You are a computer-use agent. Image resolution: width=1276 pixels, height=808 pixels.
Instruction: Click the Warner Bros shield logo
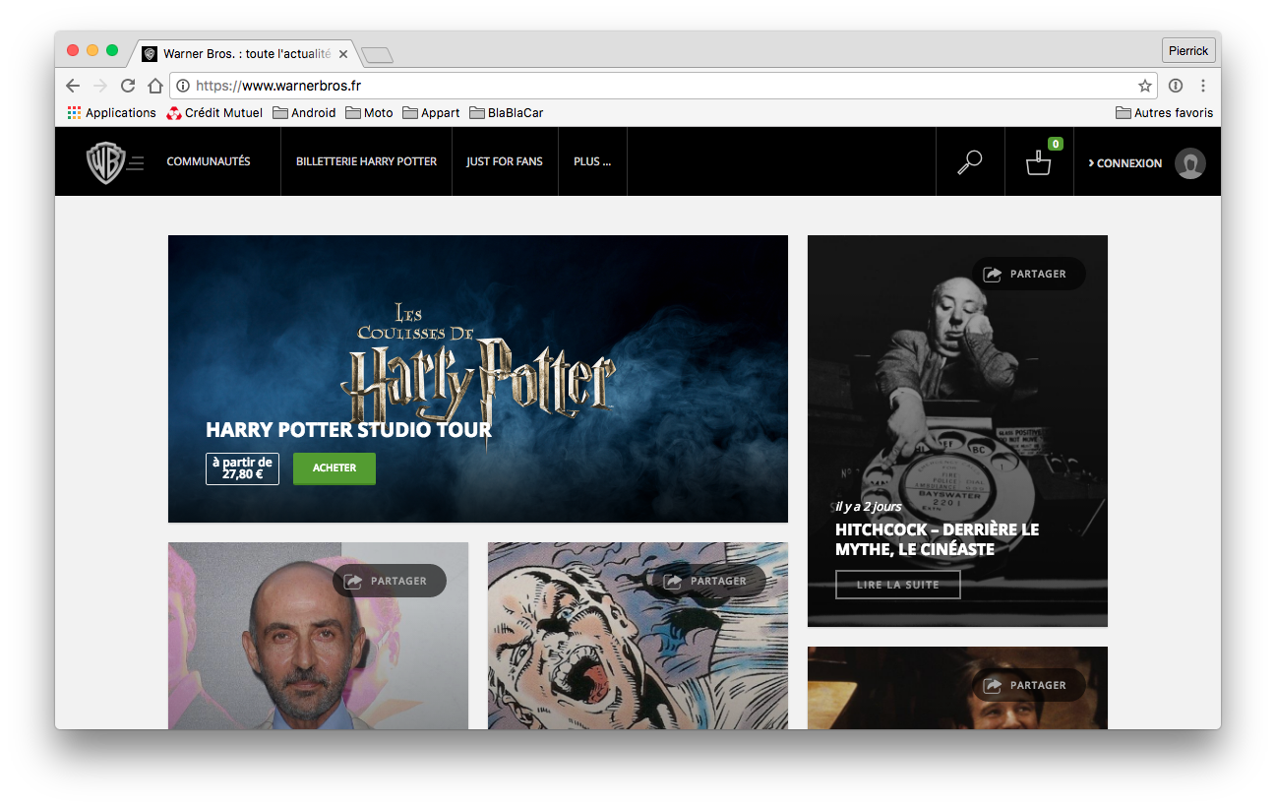105,162
